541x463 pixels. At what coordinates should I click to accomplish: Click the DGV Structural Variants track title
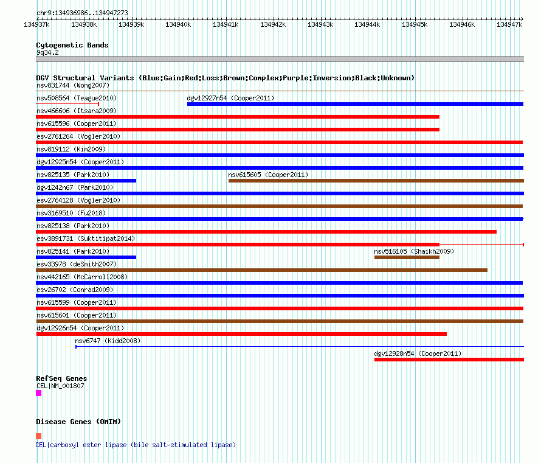pos(225,78)
